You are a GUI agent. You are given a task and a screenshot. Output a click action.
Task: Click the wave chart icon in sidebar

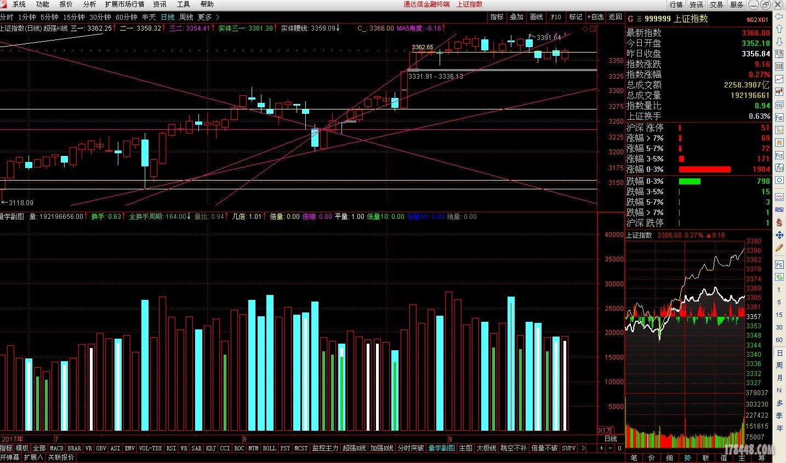779,196
